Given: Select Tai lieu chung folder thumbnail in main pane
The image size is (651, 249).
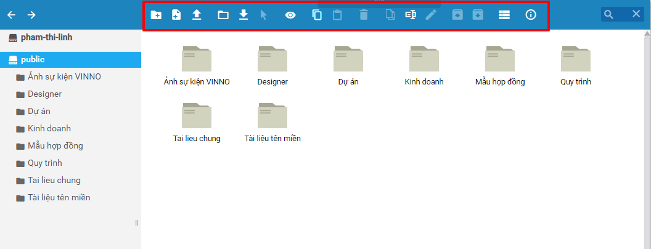Looking at the screenshot, I should pyautogui.click(x=197, y=115).
